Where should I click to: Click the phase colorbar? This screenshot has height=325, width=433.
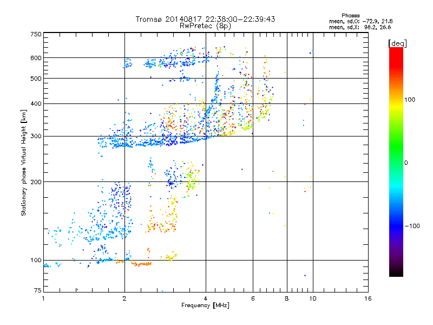(x=396, y=161)
